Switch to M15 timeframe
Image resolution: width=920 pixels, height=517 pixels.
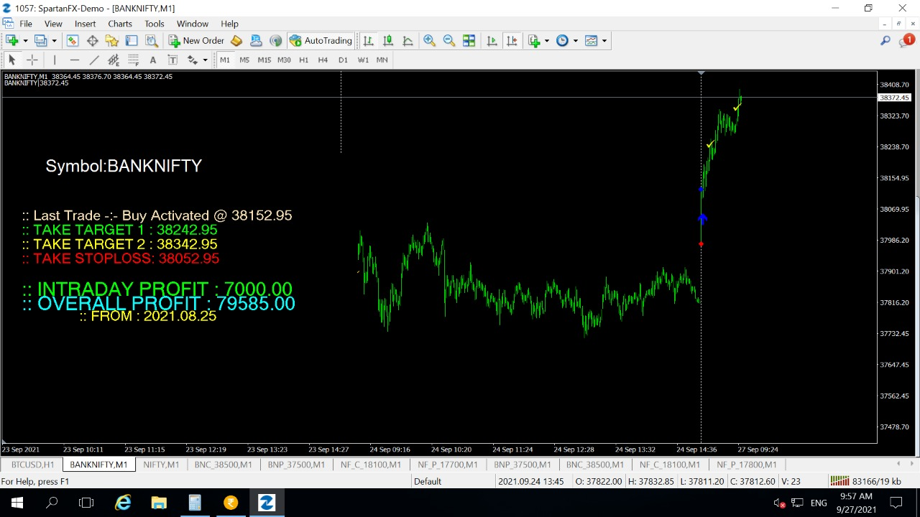click(264, 60)
